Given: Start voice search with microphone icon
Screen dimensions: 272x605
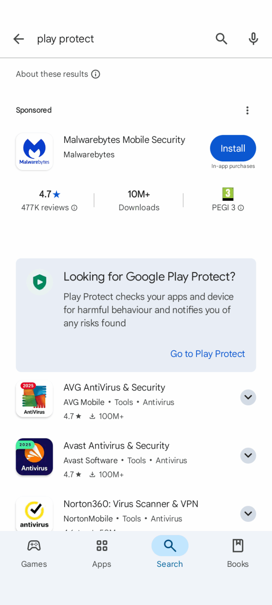Looking at the screenshot, I should coord(253,39).
